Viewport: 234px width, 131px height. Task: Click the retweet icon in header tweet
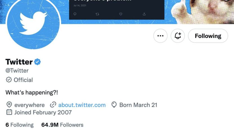point(97,14)
